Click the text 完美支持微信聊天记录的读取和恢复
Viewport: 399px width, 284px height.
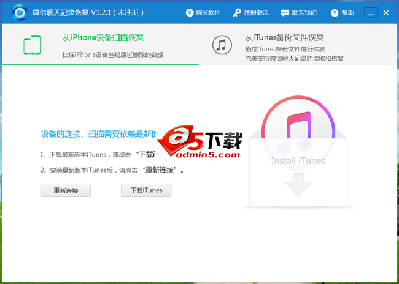pyautogui.click(x=295, y=59)
